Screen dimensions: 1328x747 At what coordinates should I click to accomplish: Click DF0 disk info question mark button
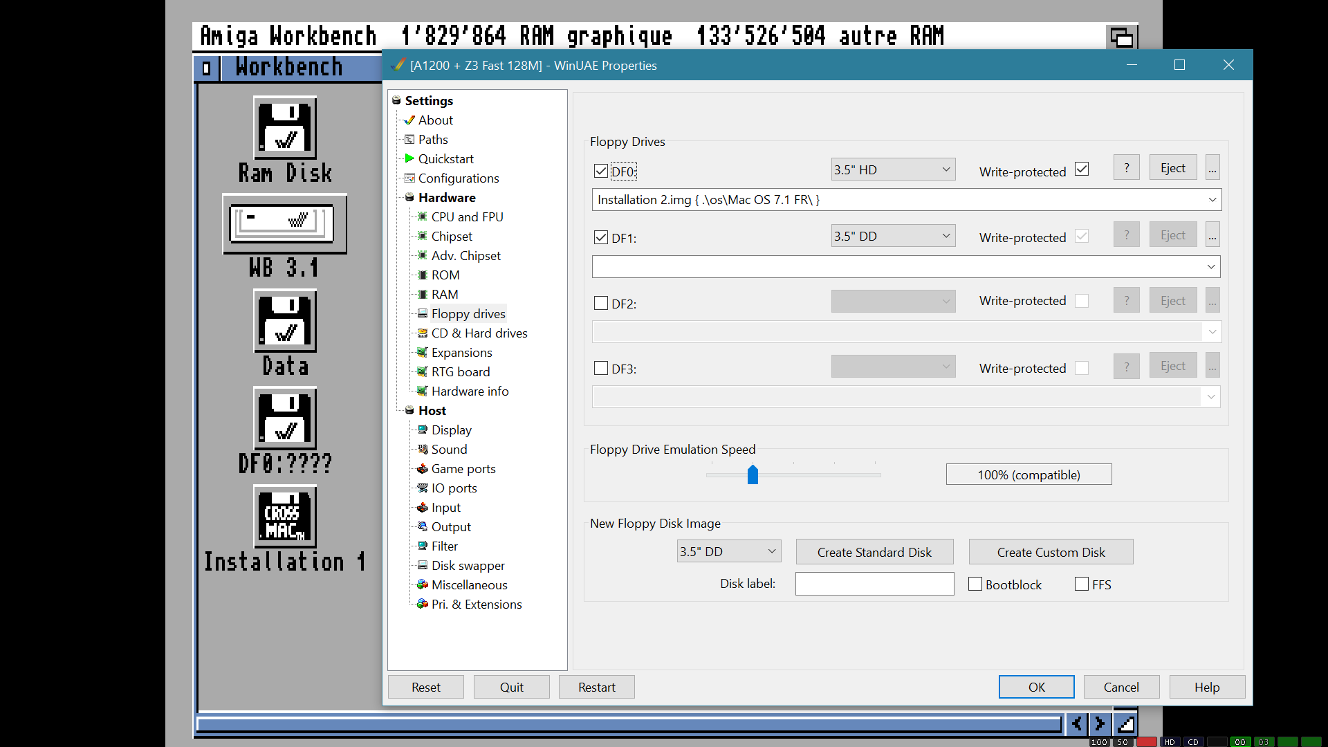[x=1127, y=167]
